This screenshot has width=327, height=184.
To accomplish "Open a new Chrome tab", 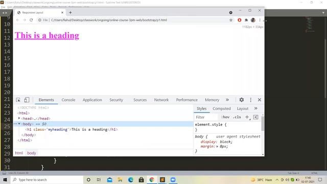I will coord(71,12).
